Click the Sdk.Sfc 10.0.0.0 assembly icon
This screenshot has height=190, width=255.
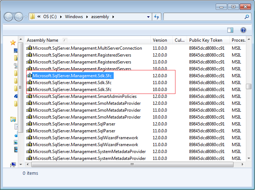pos(29,89)
